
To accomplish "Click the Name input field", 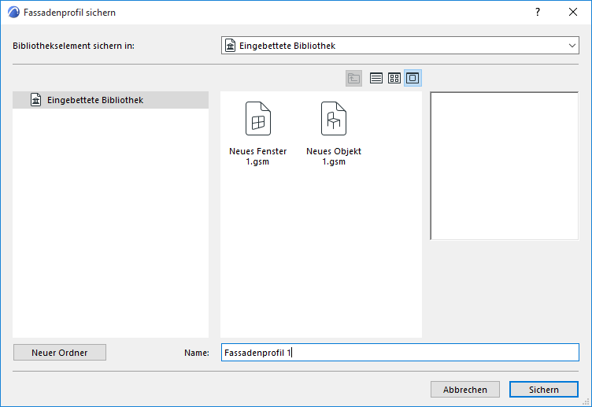I will pos(400,353).
